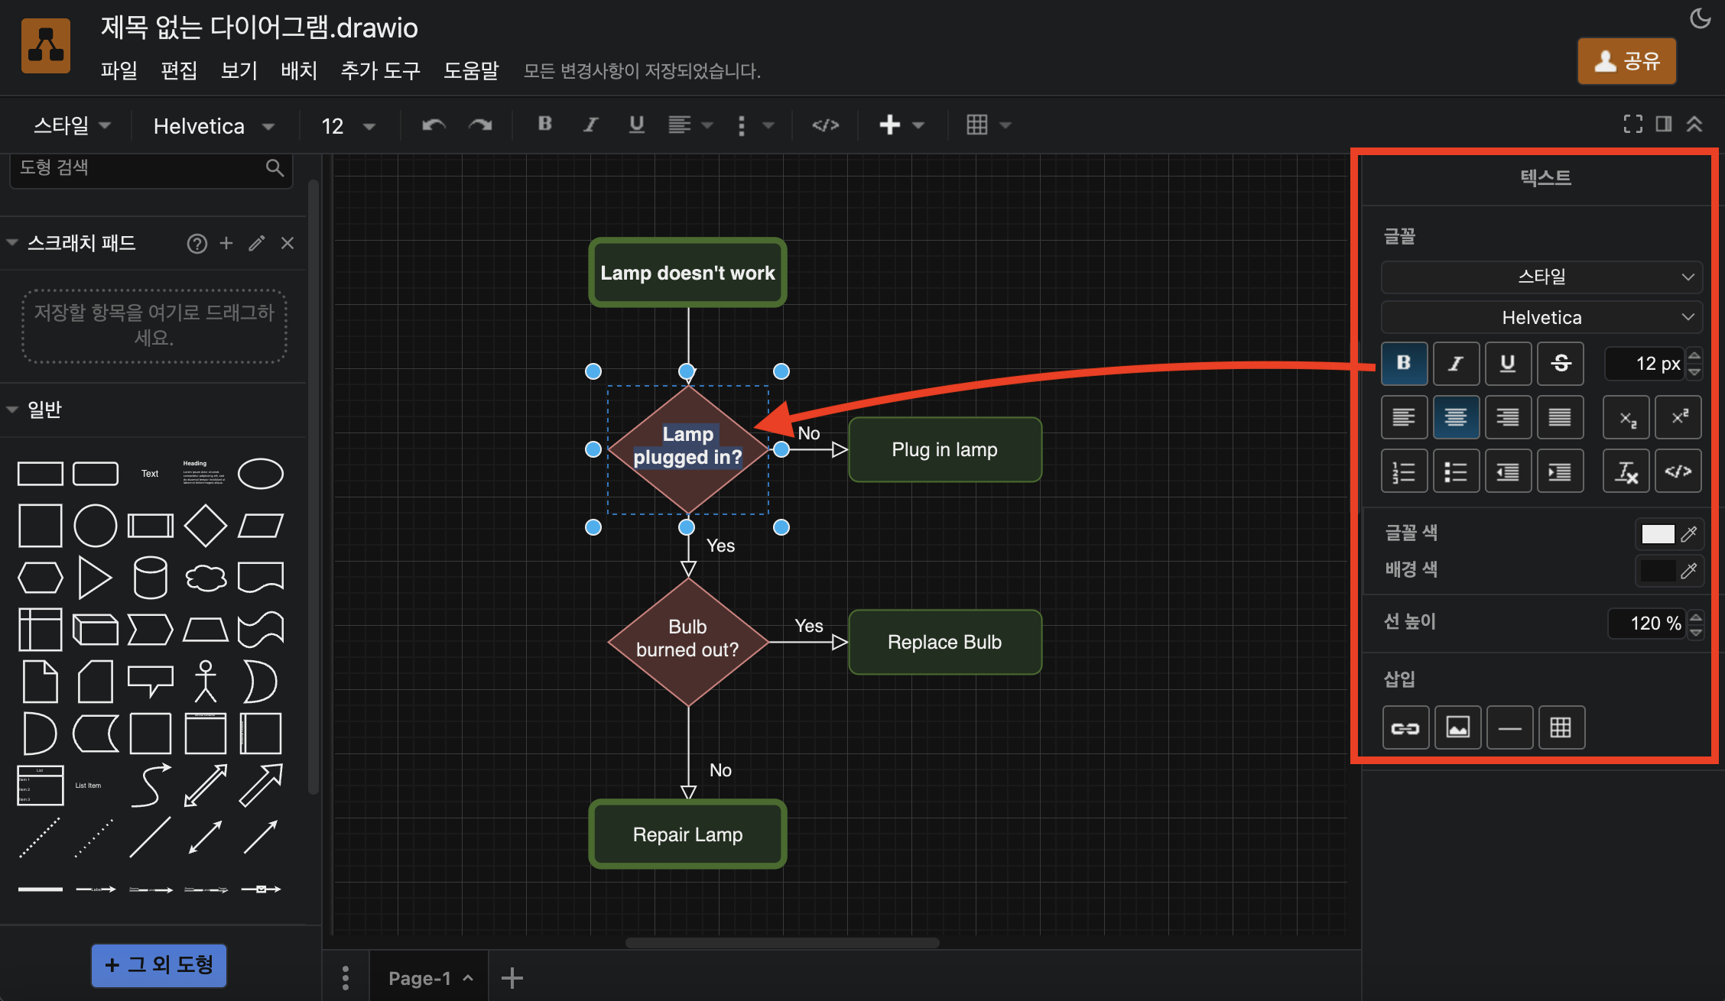Select the diamond shape in palette
1725x1001 pixels.
[x=206, y=526]
